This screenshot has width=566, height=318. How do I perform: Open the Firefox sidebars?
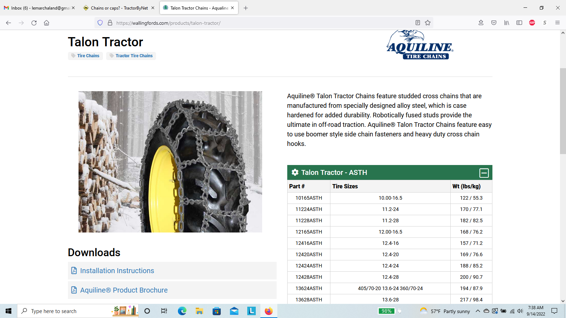pos(519,23)
